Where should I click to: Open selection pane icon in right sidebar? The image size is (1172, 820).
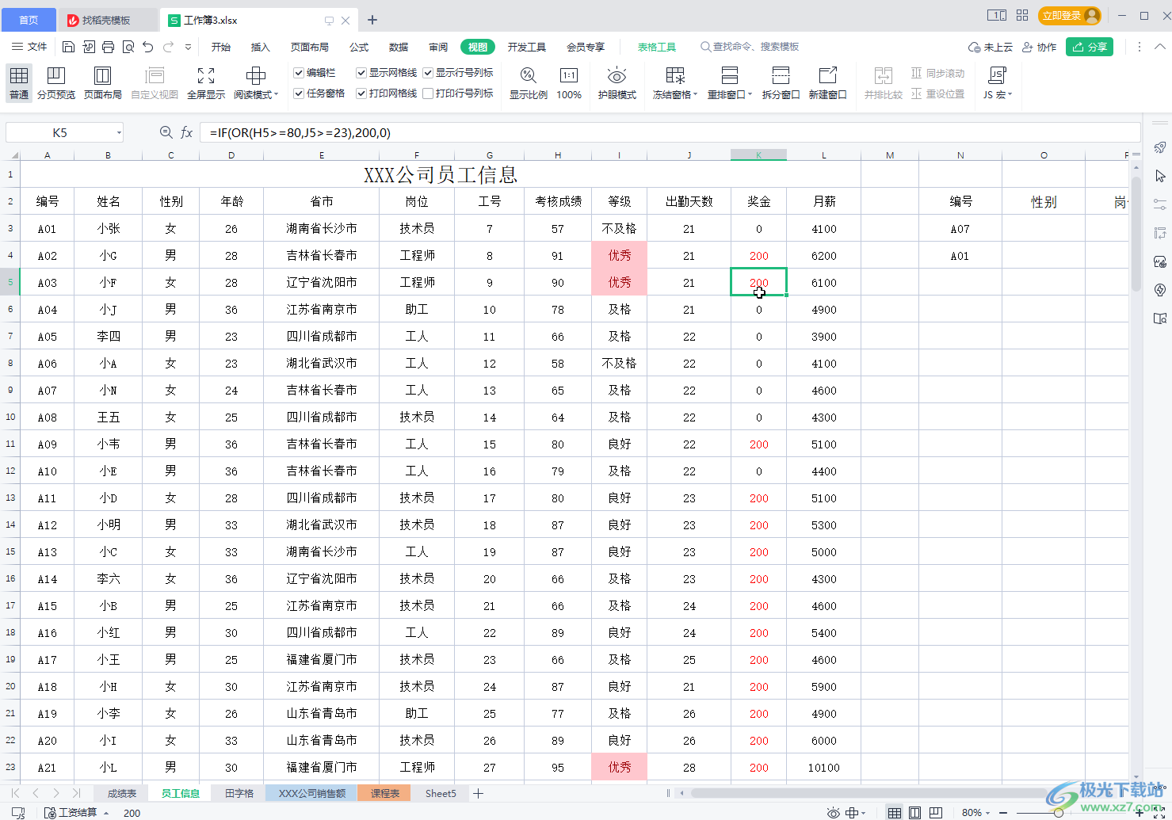tap(1160, 175)
